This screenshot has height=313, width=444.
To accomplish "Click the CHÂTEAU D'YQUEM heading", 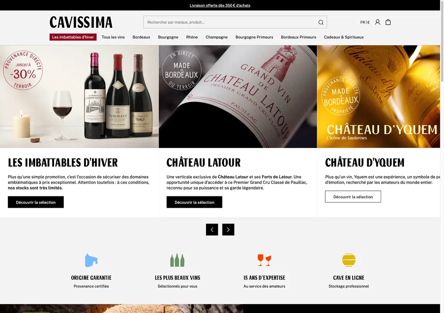I will coord(365,162).
